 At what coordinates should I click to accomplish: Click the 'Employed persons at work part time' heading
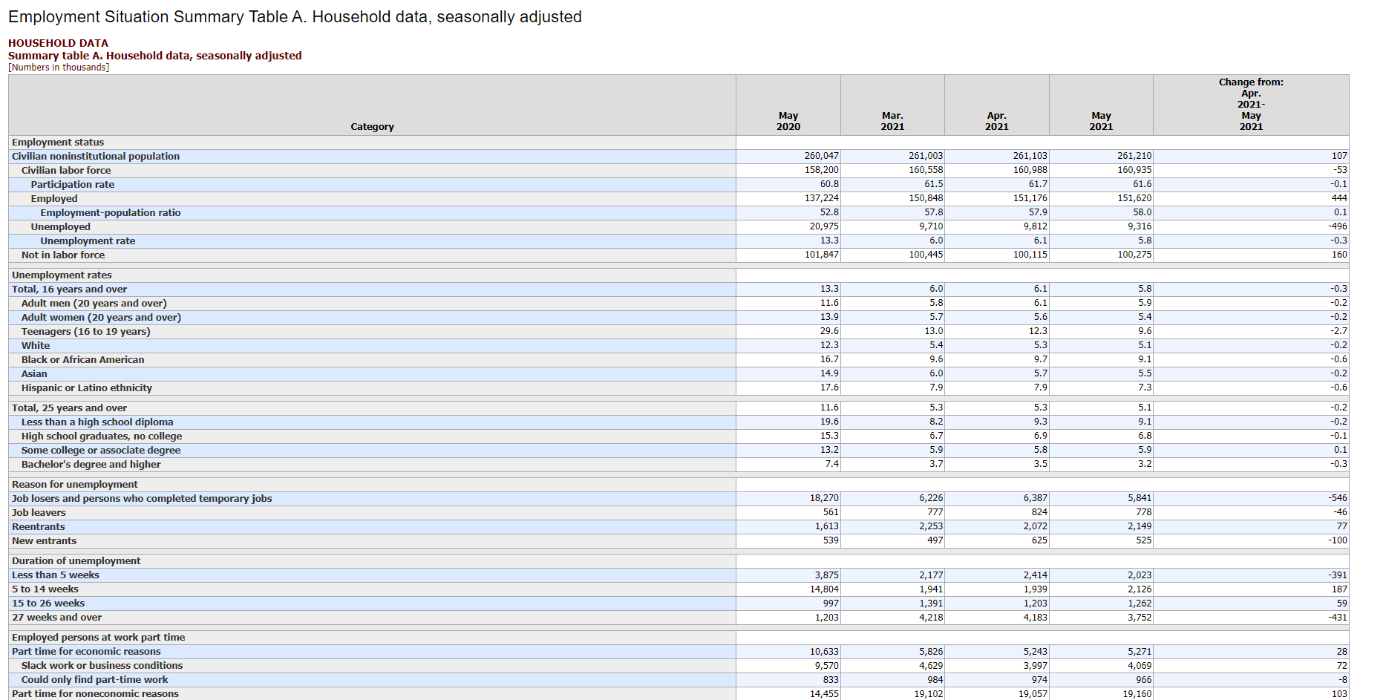click(99, 638)
